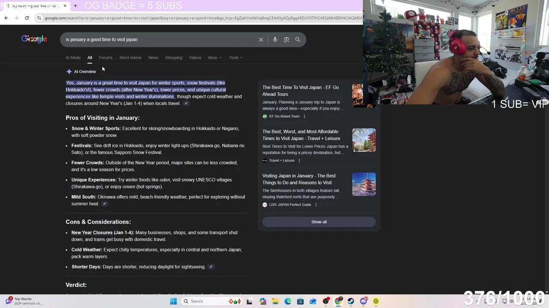Open Windows Start menu
Viewport: 549px width, 308px height.
point(173,301)
